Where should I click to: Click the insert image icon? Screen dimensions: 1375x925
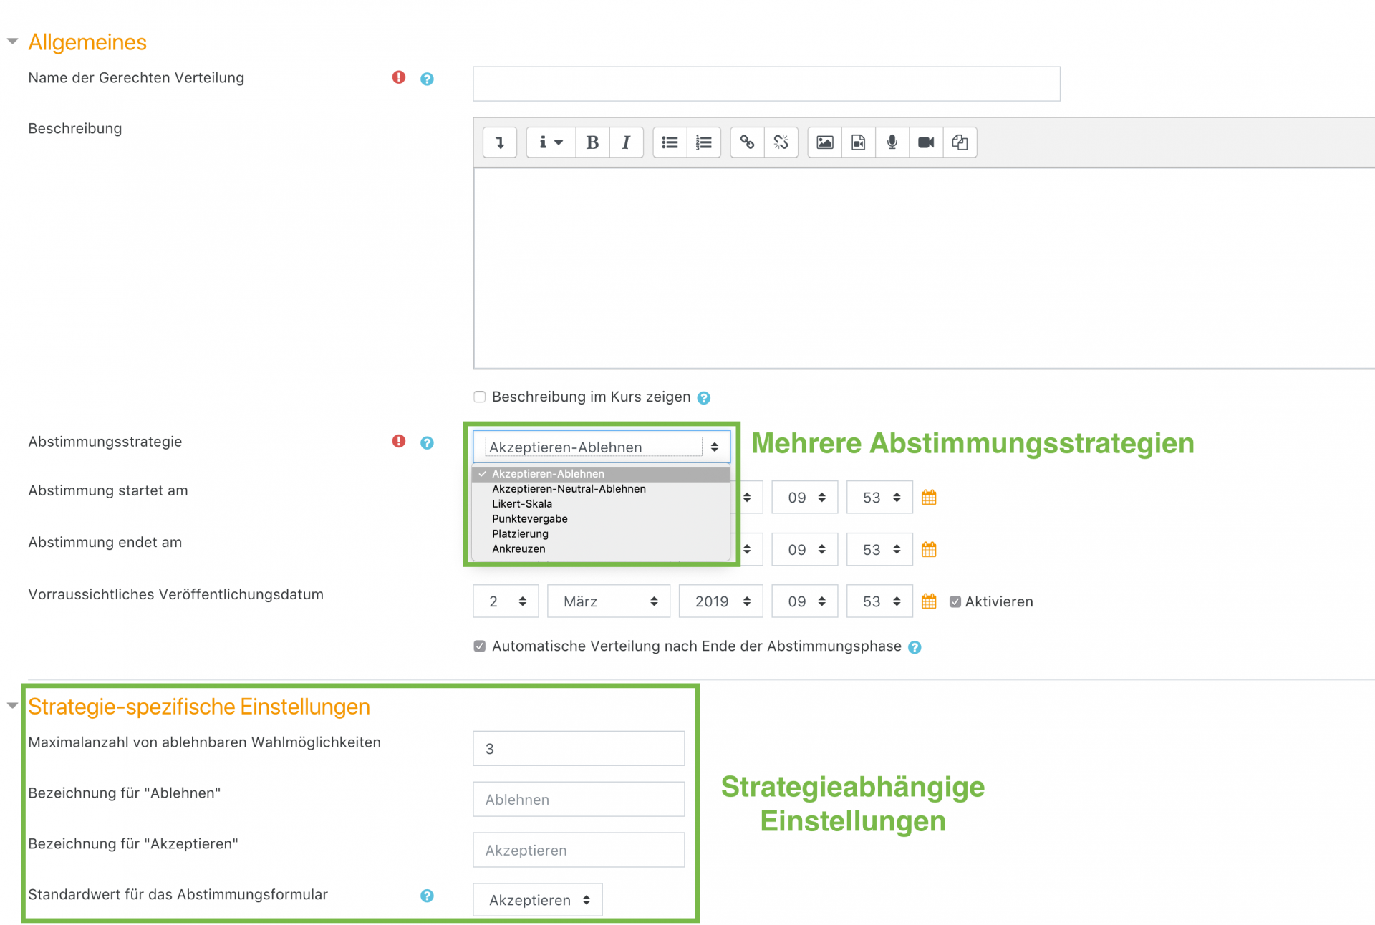tap(824, 142)
